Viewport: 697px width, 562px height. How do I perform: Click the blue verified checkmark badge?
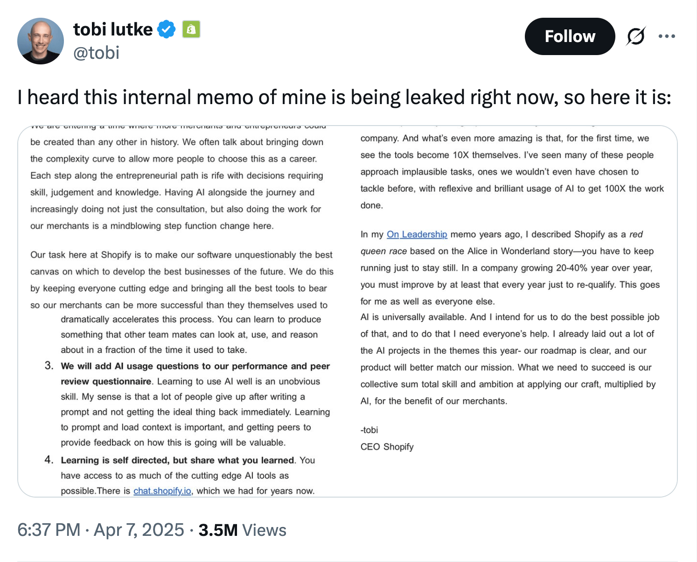click(x=166, y=29)
